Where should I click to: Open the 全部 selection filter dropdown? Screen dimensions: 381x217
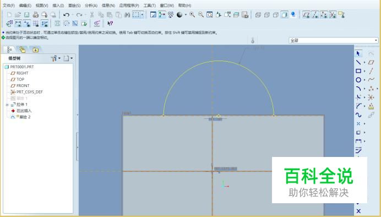[x=334, y=40]
